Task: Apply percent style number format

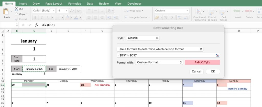Action: point(166,17)
